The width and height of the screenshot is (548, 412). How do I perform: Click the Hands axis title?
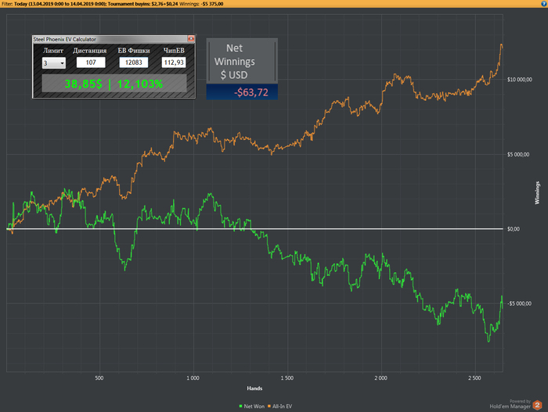254,389
